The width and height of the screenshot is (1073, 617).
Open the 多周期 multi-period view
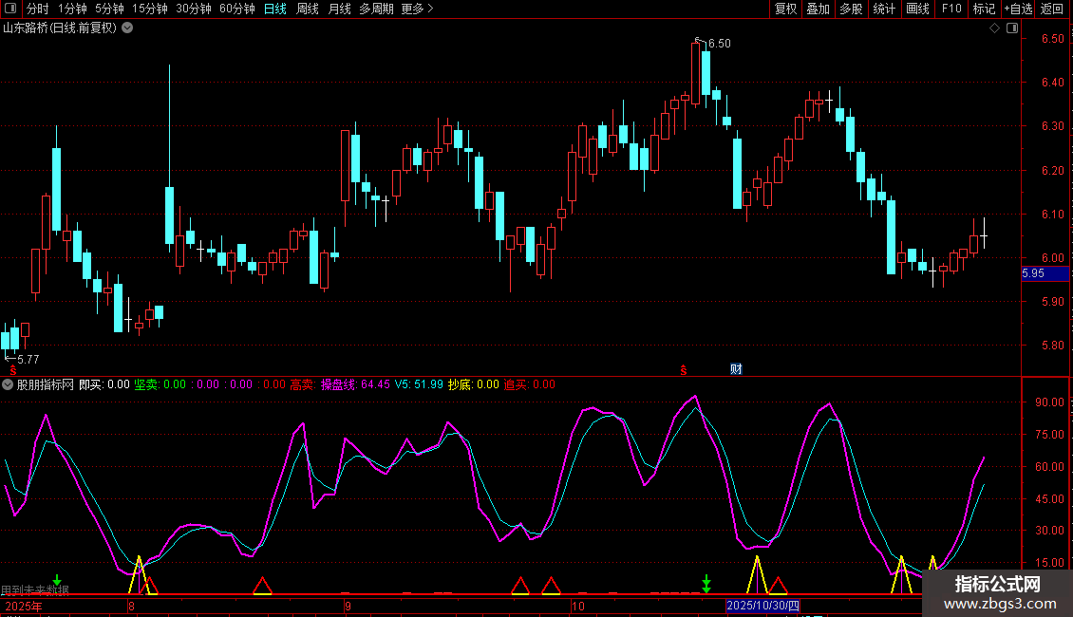pos(376,9)
